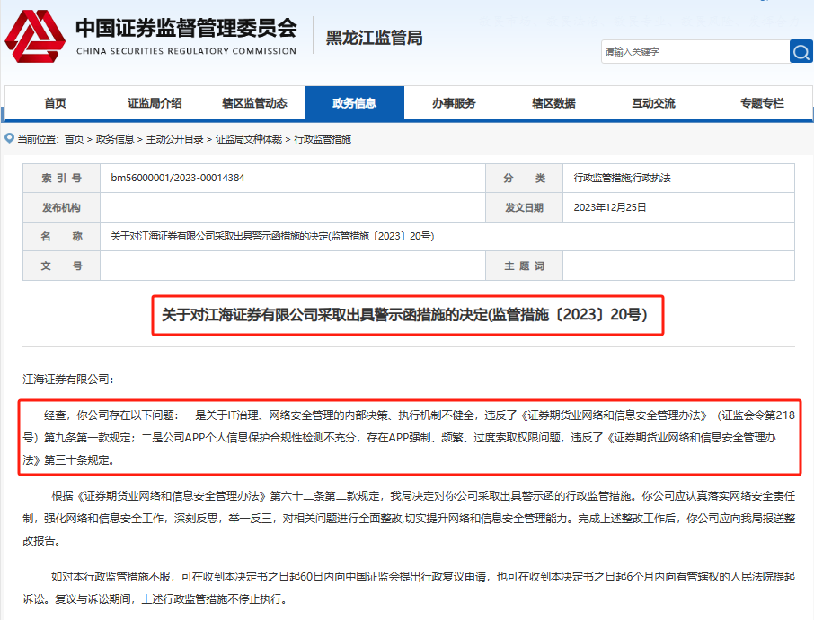Click the 索引号 label cell
Screen dimensions: 814x620
[x=61, y=179]
